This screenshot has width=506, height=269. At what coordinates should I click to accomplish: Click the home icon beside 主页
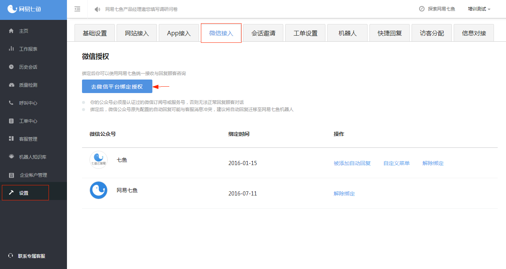(11, 31)
